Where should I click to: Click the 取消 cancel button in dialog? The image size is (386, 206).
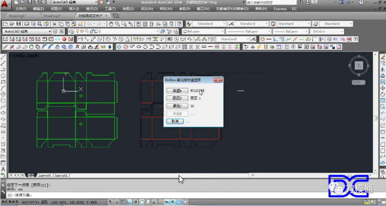click(x=175, y=121)
